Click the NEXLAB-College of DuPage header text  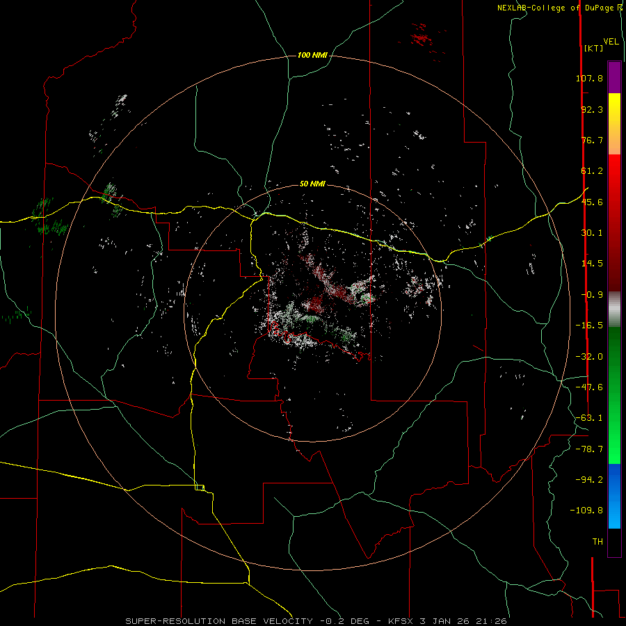click(555, 8)
